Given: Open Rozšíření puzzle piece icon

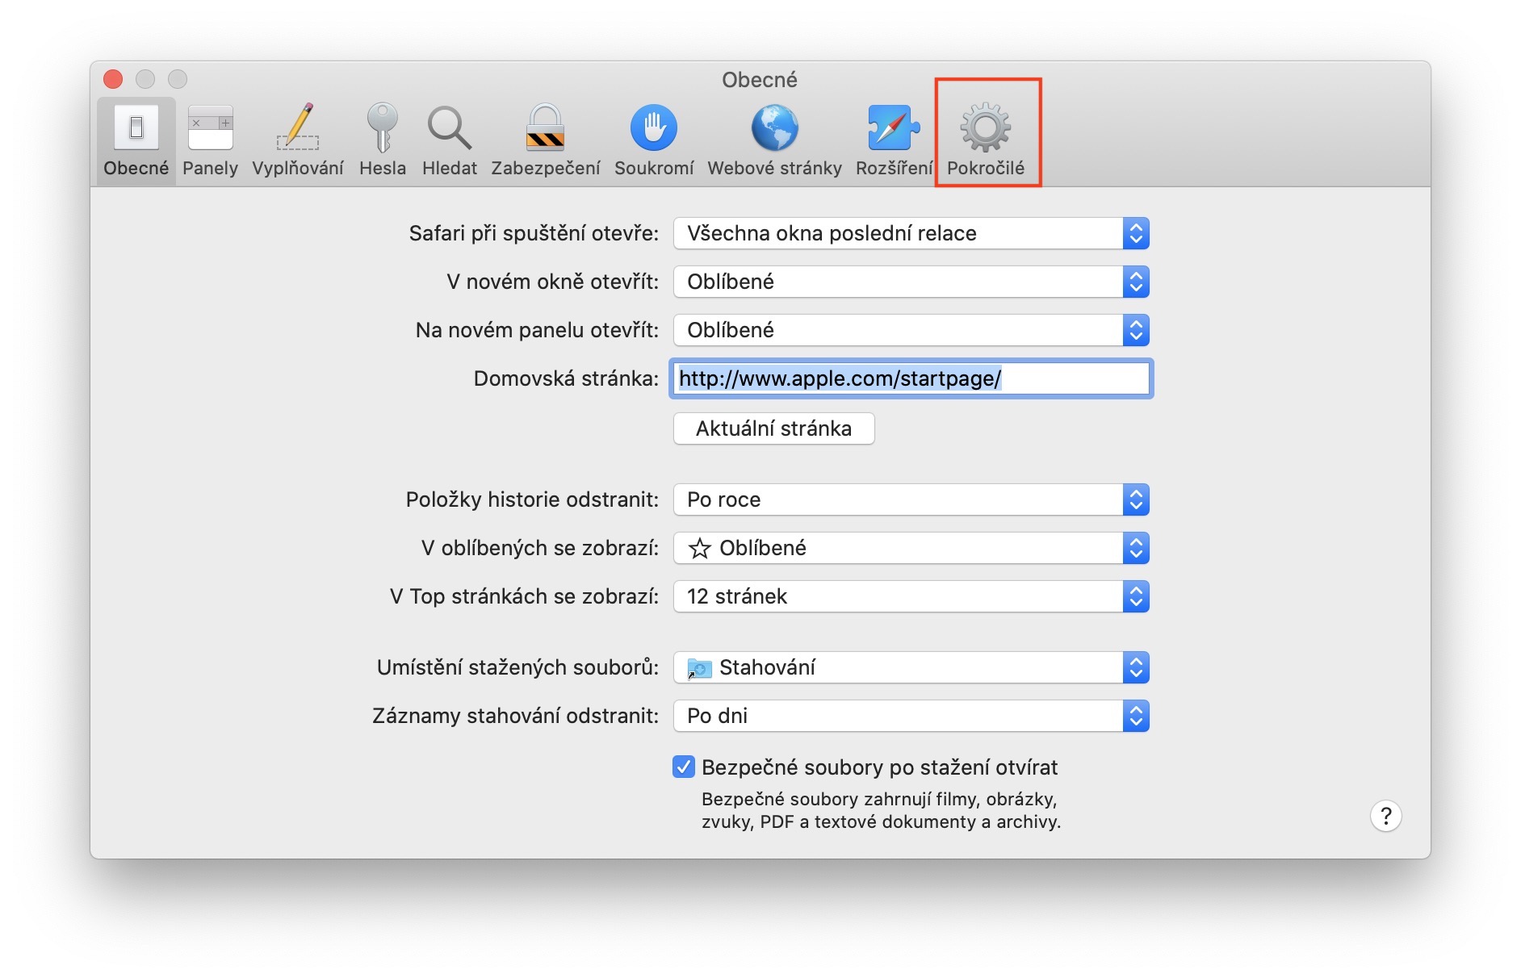Looking at the screenshot, I should [x=894, y=127].
